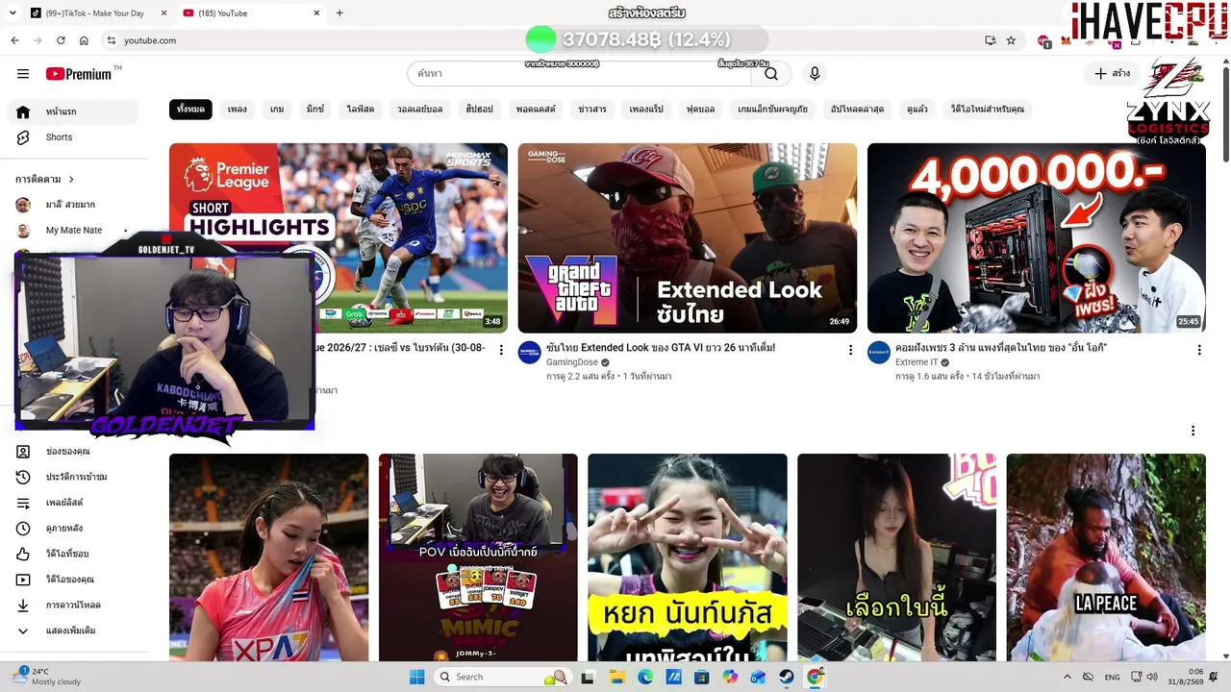
Task: Select the เพลง filter chip
Action: click(238, 110)
